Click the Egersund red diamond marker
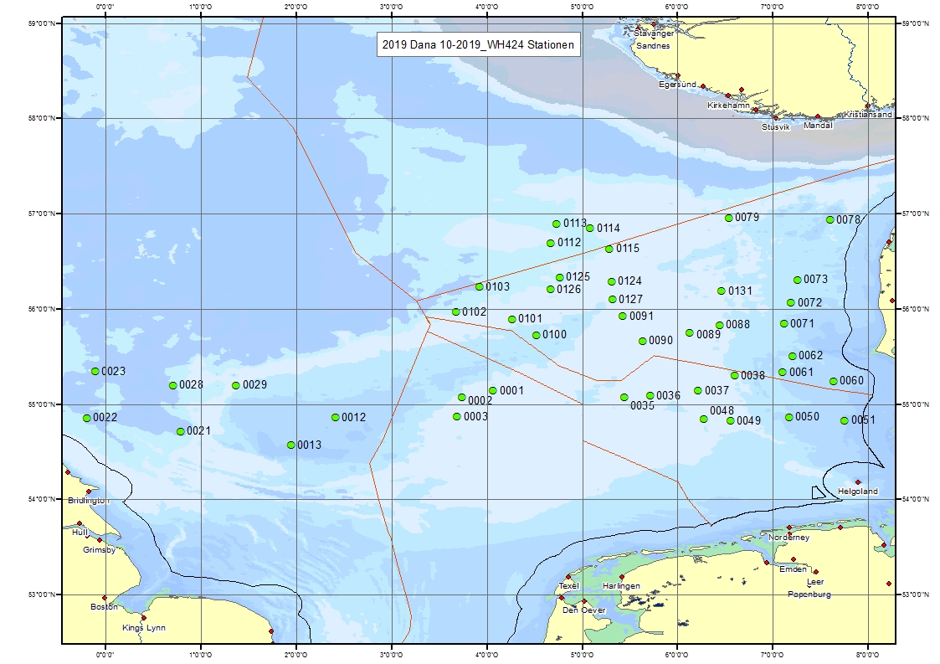Image resolution: width=940 pixels, height=664 pixels. coord(678,75)
